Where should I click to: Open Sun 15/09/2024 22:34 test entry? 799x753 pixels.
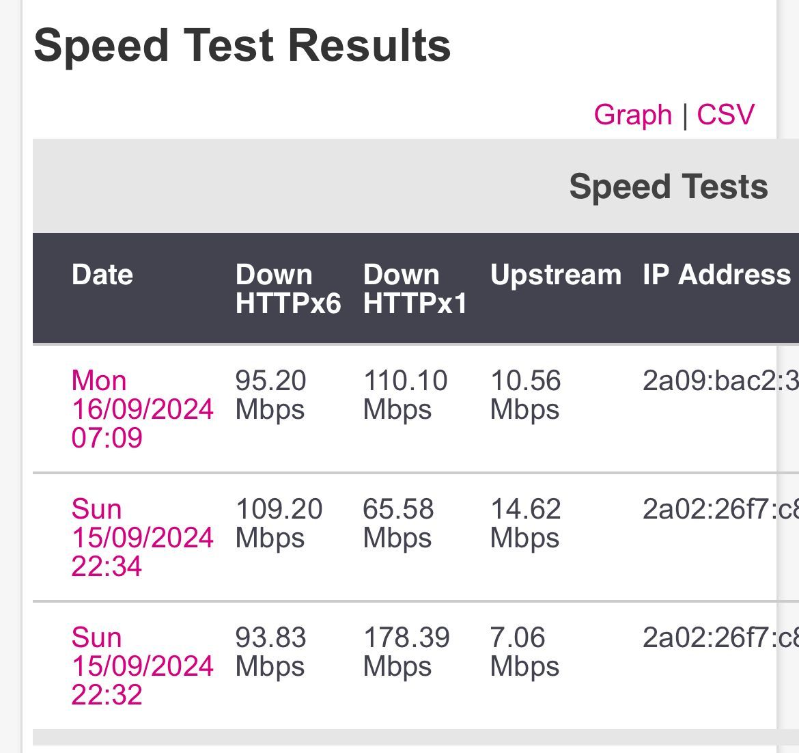pyautogui.click(x=142, y=537)
